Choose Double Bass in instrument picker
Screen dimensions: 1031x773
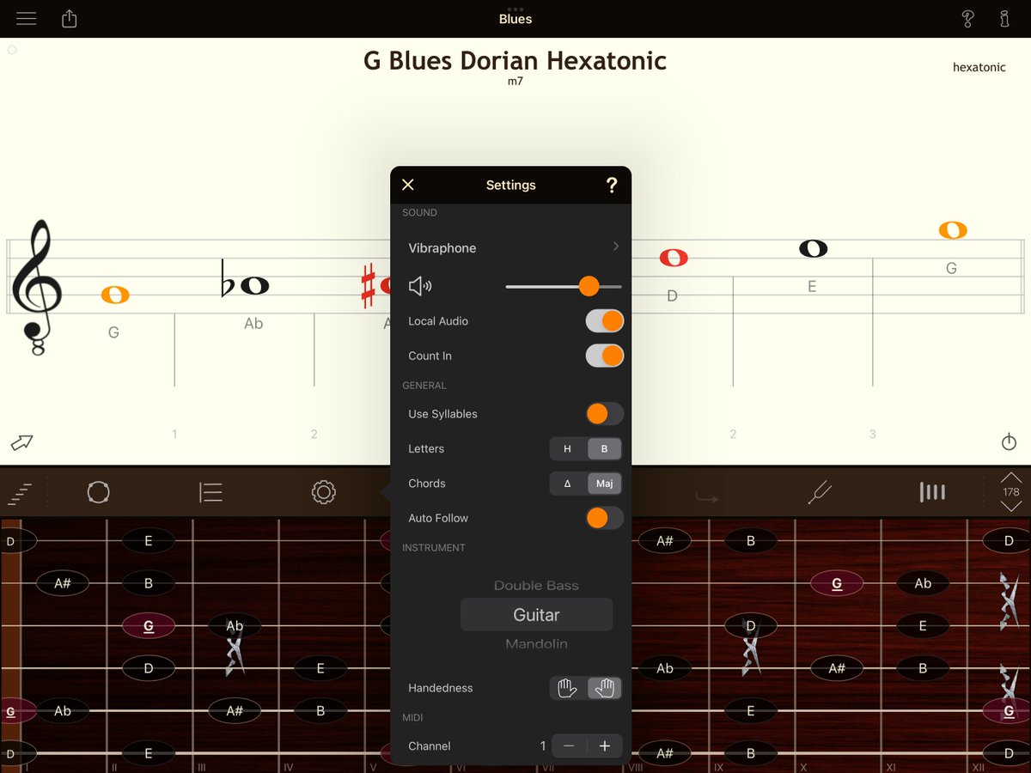coord(536,586)
